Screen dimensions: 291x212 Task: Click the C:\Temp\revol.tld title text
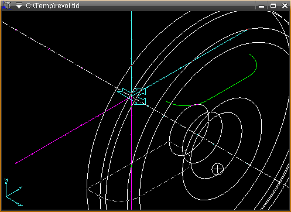[x=53, y=6]
